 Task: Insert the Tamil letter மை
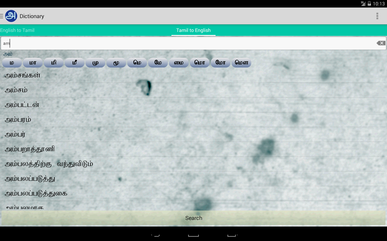point(179,63)
